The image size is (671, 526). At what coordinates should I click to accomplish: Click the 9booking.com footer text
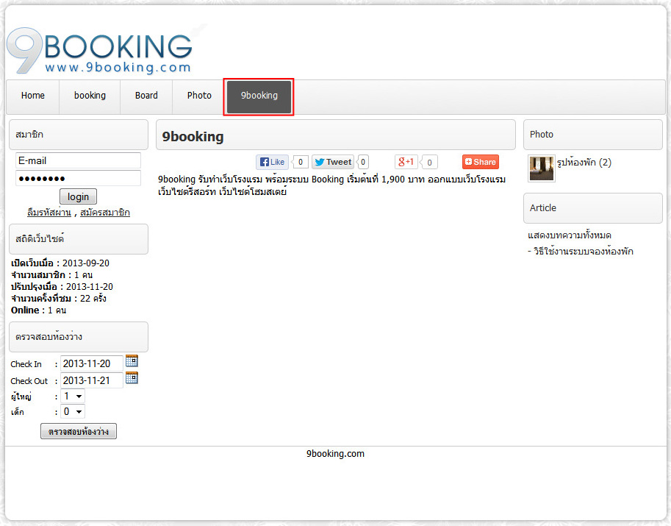coord(335,454)
